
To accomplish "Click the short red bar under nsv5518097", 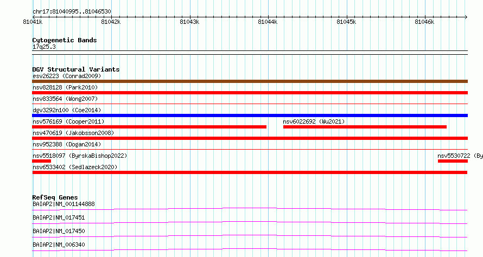I will pyautogui.click(x=42, y=161).
